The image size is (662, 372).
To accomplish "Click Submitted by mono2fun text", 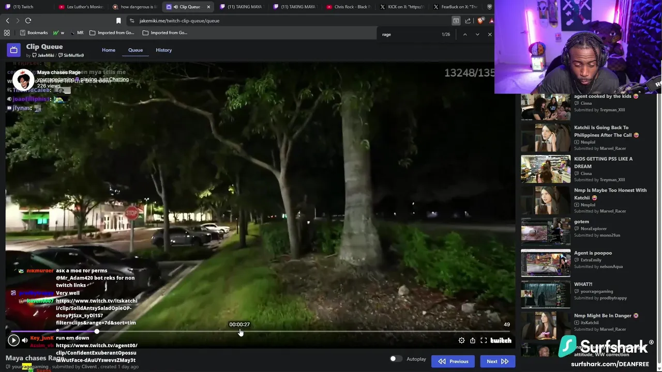I will [597, 235].
